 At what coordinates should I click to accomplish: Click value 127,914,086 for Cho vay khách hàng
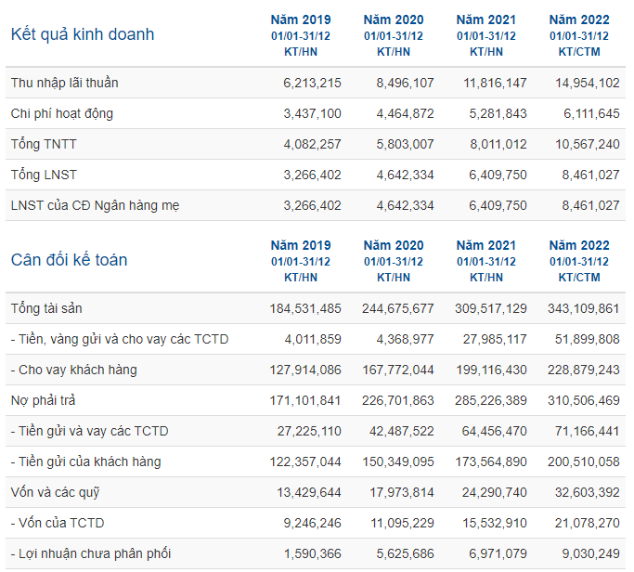[x=305, y=370]
